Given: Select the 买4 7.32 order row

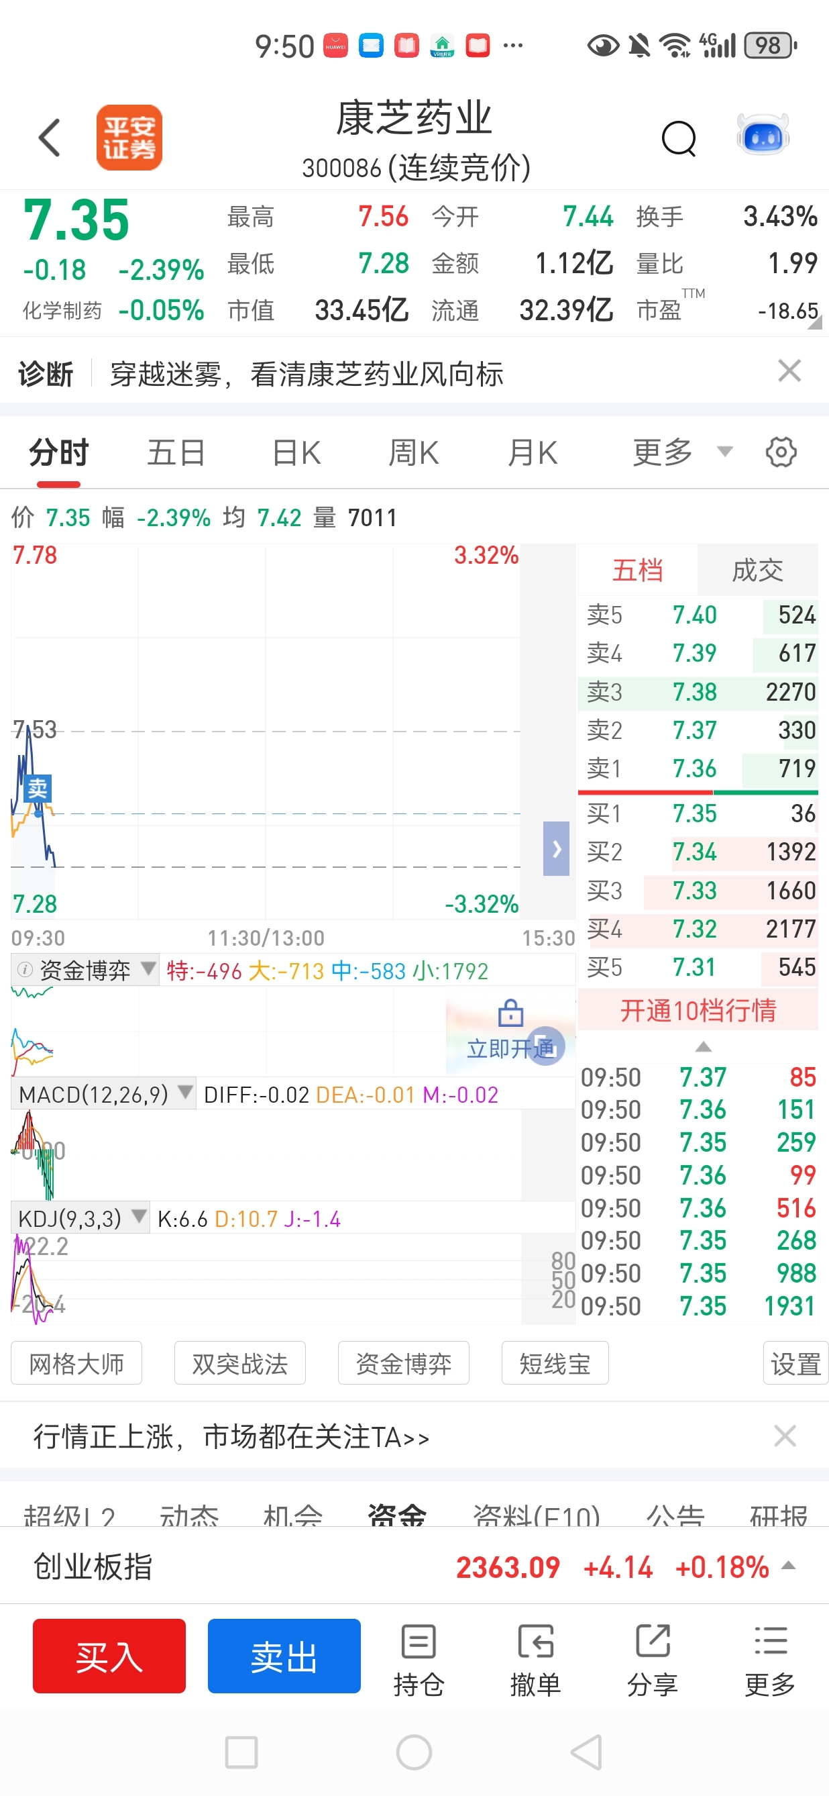Looking at the screenshot, I should (x=698, y=929).
